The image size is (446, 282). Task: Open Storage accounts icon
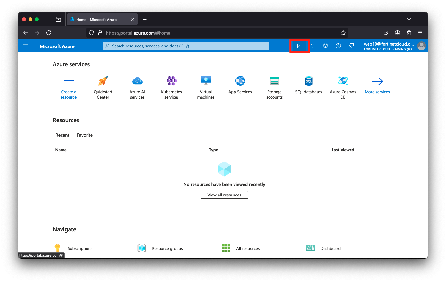coord(275,81)
